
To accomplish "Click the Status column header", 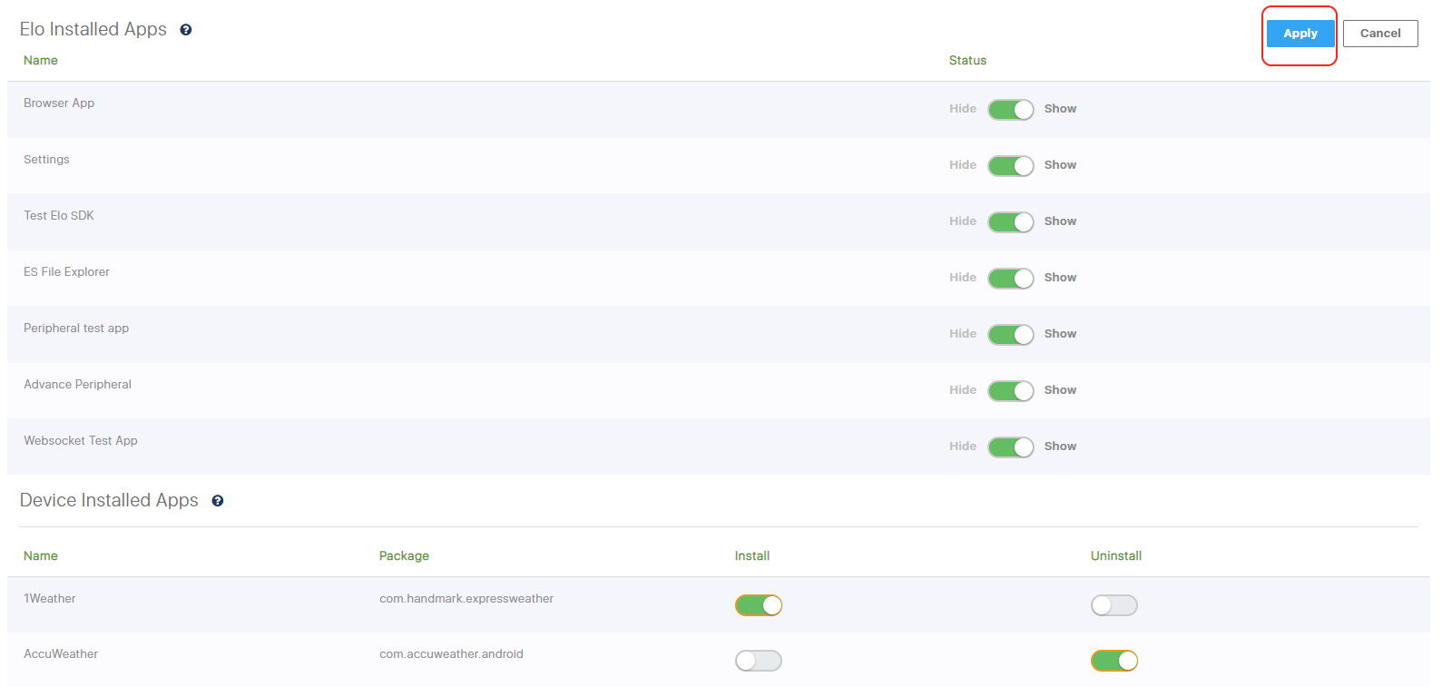I will click(x=967, y=61).
